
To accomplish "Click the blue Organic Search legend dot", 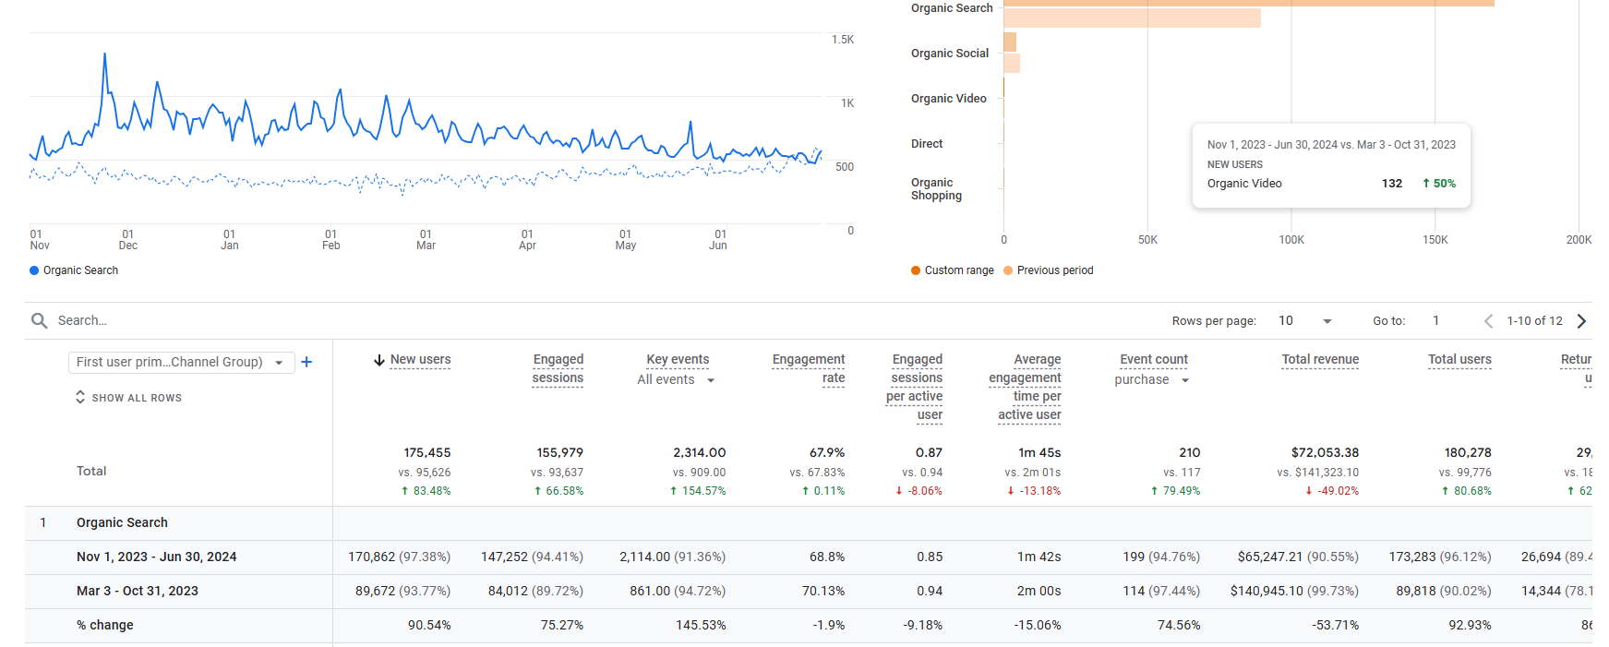I will pos(34,270).
